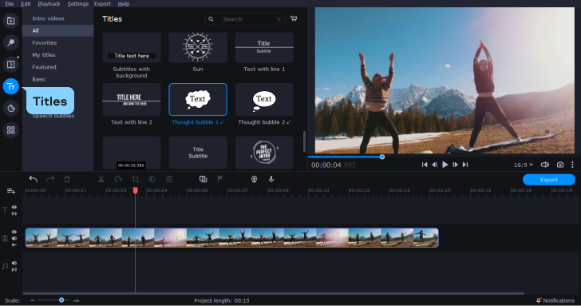Hide the titles track with eye icon
Screen dimensions: 581x306
pyautogui.click(x=14, y=208)
